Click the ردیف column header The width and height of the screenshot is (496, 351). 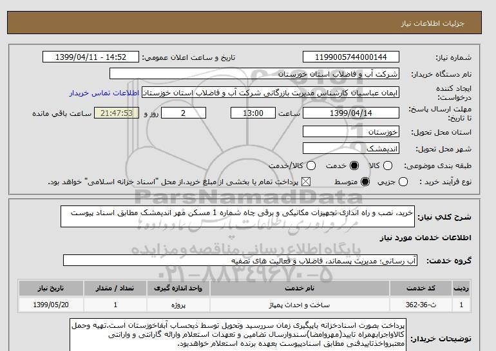[461, 288]
